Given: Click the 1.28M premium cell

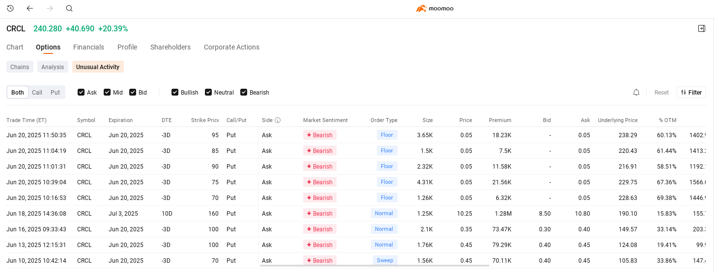Looking at the screenshot, I should click(503, 213).
